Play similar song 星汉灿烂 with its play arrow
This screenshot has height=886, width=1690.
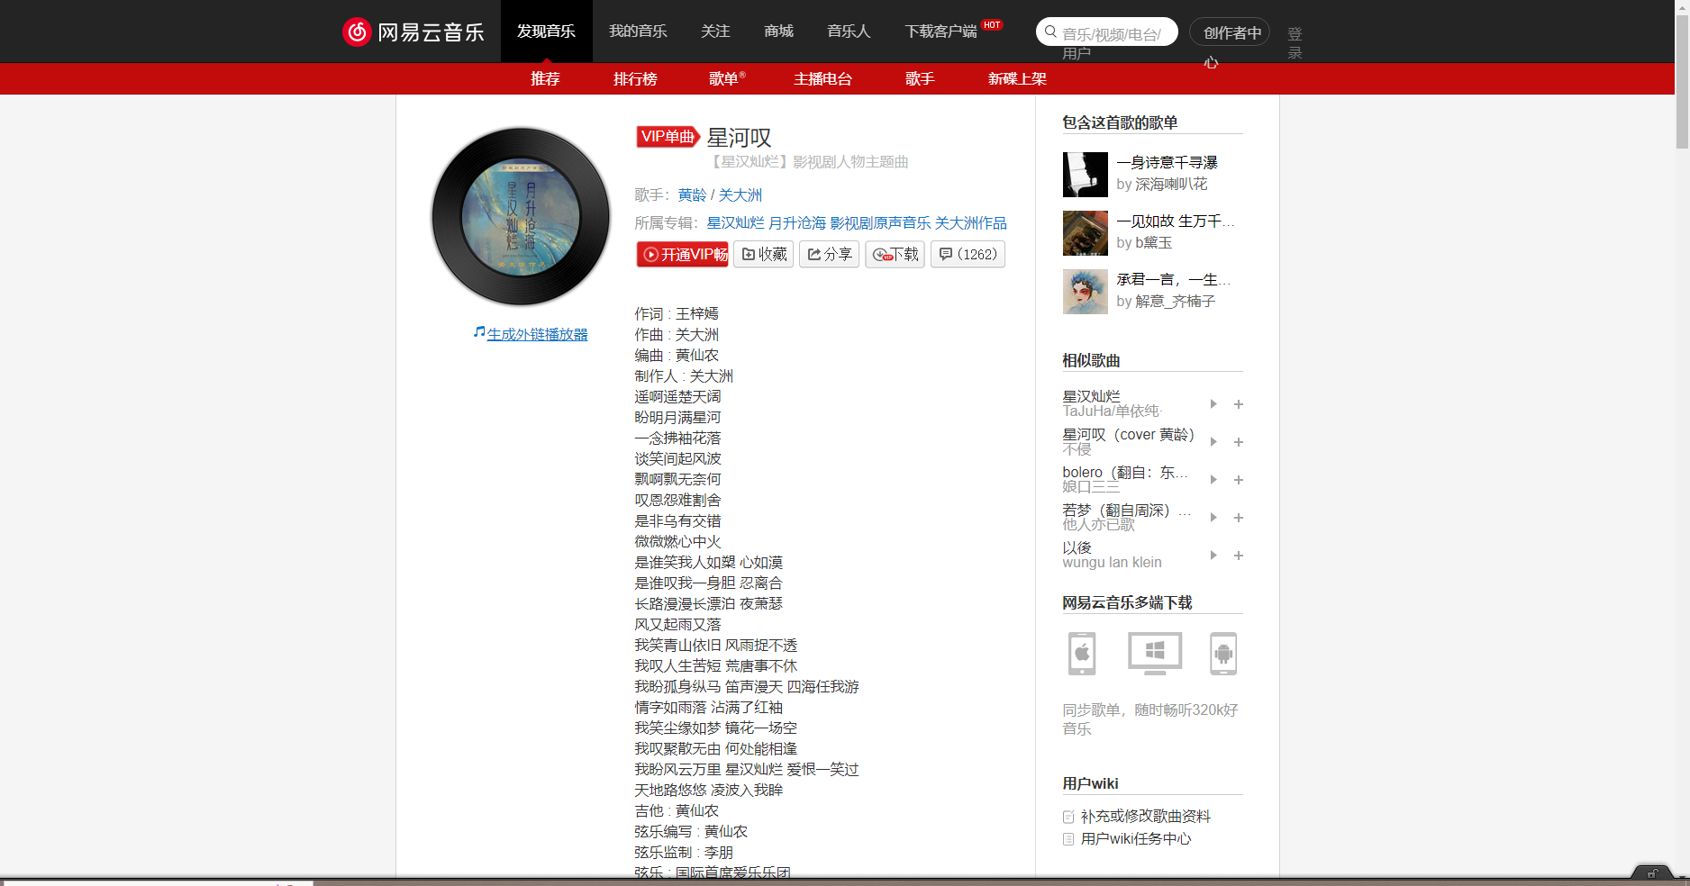tap(1213, 404)
